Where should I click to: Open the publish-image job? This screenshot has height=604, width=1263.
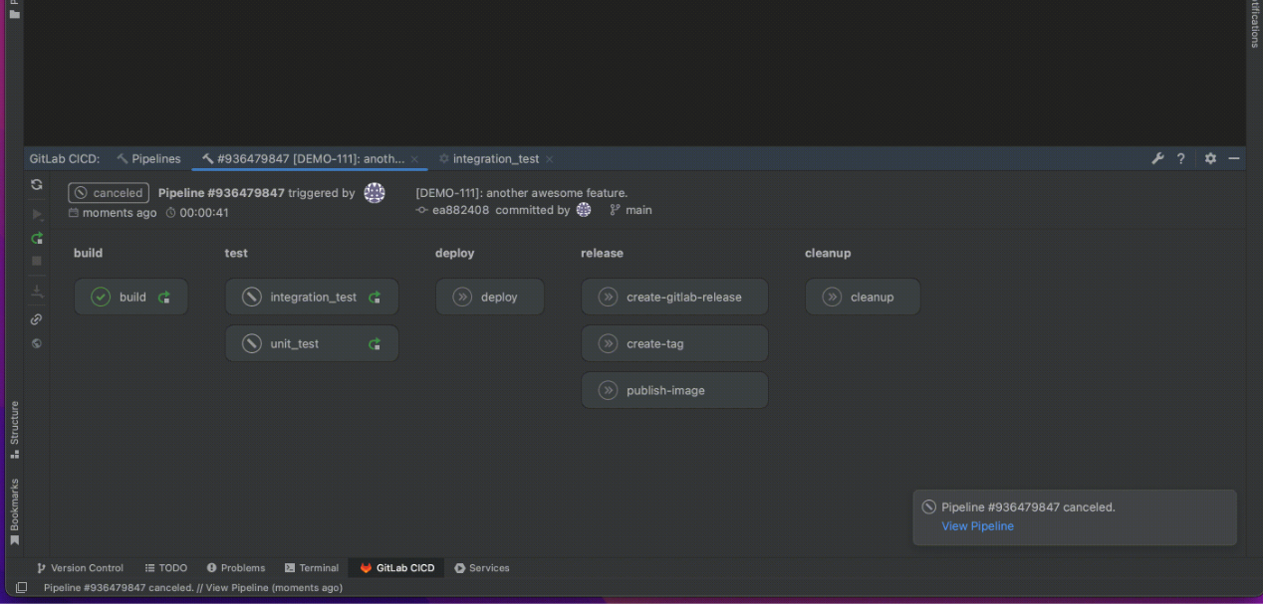[674, 391]
